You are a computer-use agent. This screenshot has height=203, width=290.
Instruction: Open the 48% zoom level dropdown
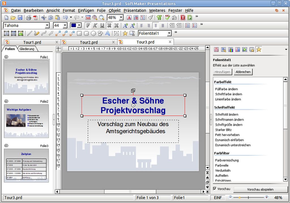tap(121, 18)
